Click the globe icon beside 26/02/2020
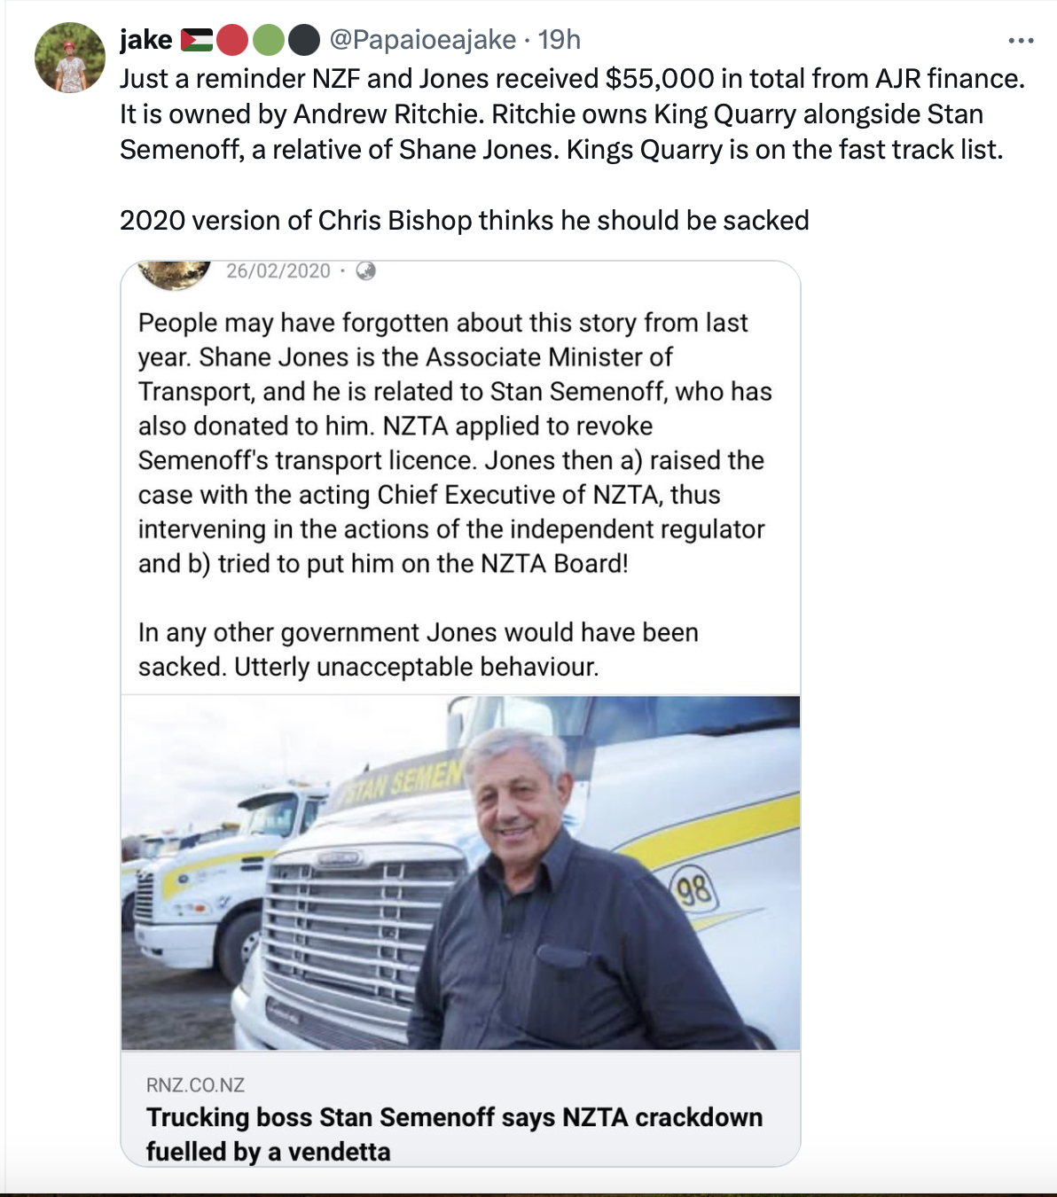Viewport: 1057px width, 1197px height. [x=365, y=271]
